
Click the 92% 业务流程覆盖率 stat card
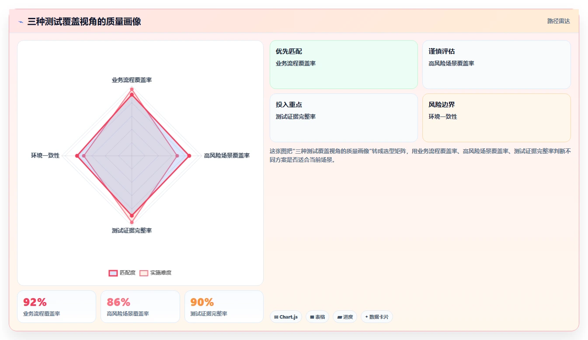click(56, 306)
